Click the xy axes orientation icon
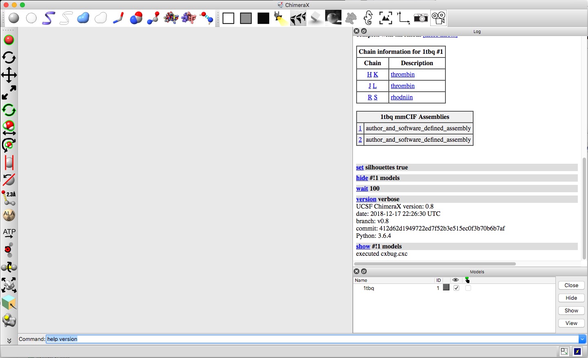Image resolution: width=588 pixels, height=358 pixels. coord(403,18)
